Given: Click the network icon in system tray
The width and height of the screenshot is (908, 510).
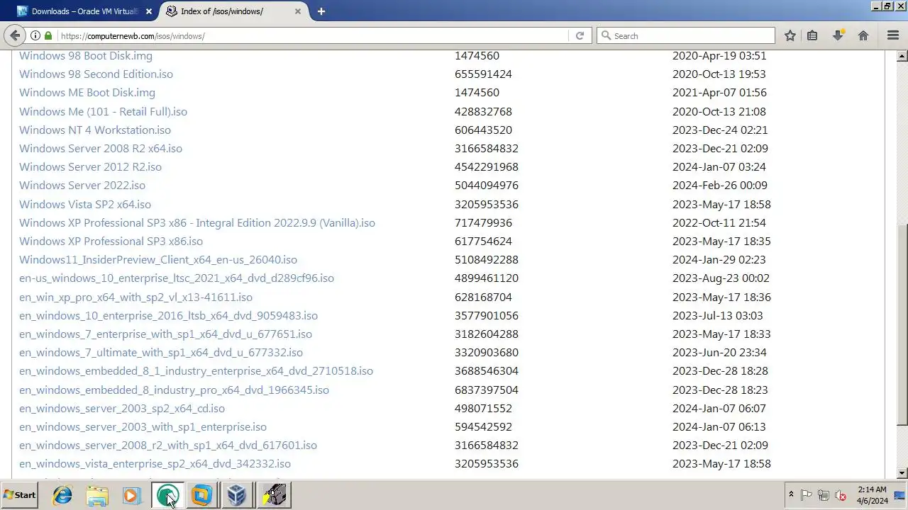Looking at the screenshot, I should (x=824, y=495).
